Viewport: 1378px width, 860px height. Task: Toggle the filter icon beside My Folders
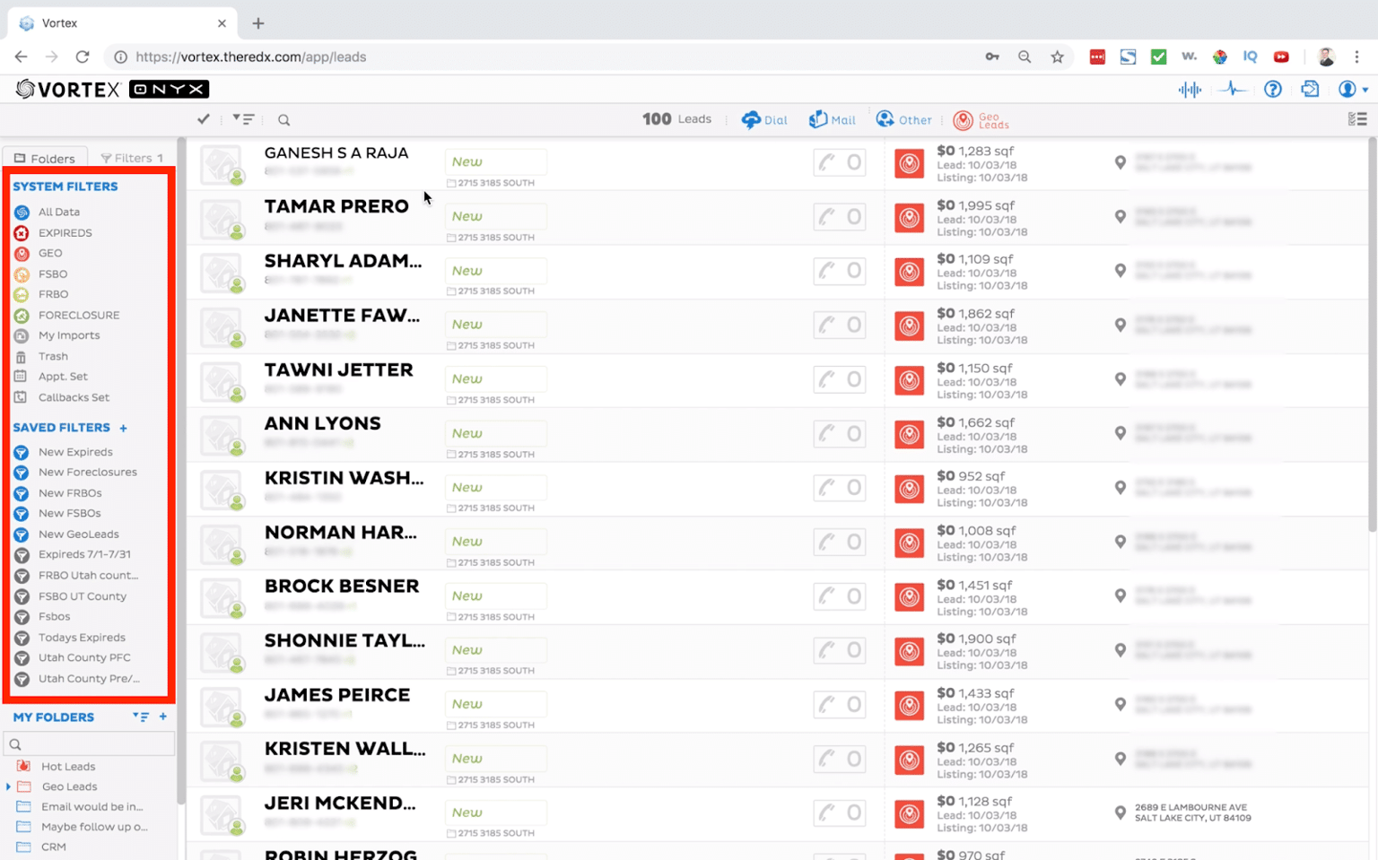point(140,717)
